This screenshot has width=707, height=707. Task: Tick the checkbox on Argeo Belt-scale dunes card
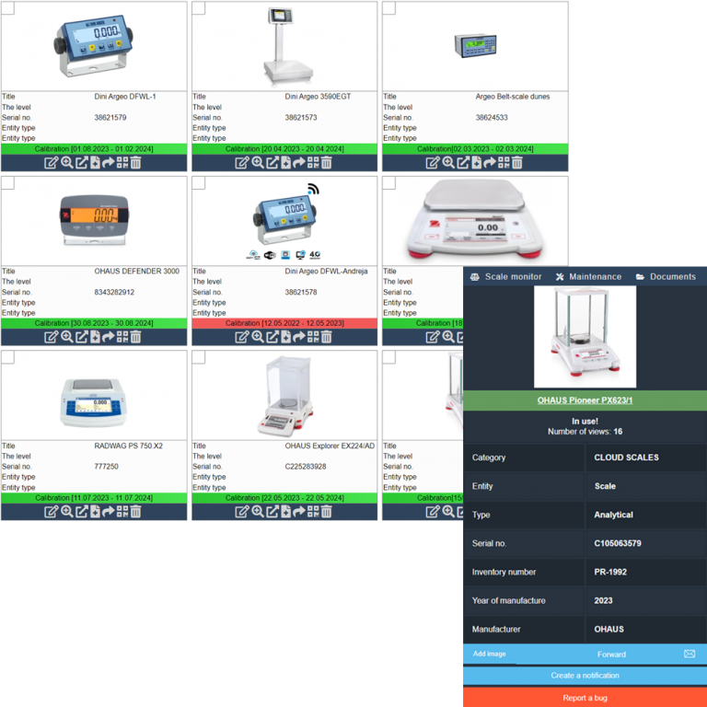click(x=389, y=7)
